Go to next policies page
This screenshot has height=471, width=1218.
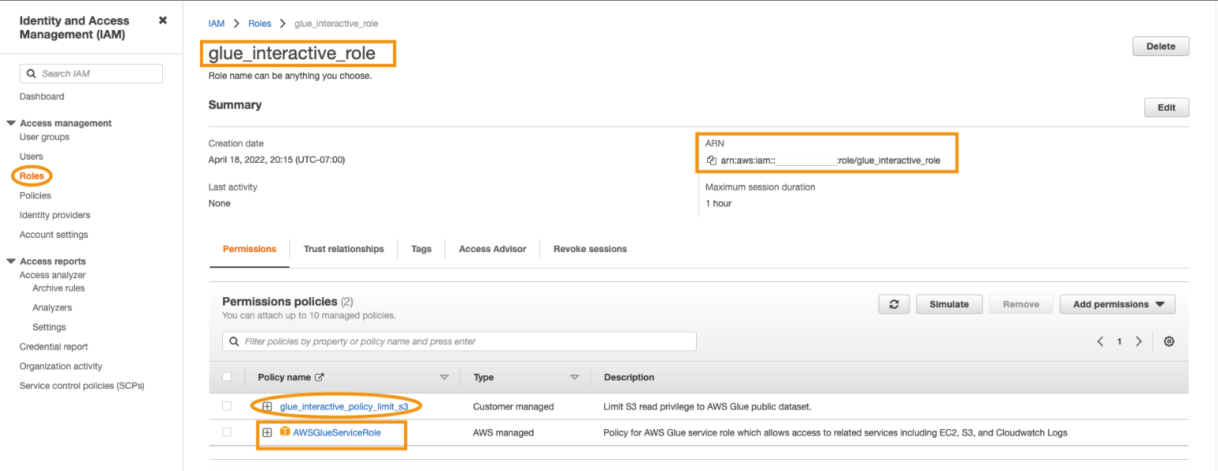(1139, 341)
